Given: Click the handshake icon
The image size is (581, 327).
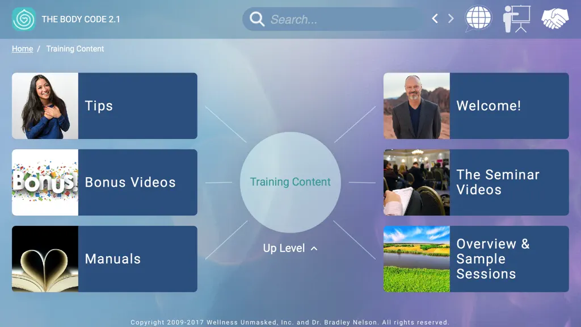Looking at the screenshot, I should 555,18.
